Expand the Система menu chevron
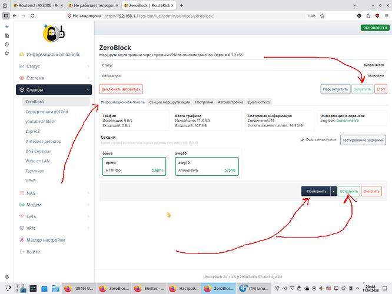Screen dimensions: 392x294 [x=88, y=78]
